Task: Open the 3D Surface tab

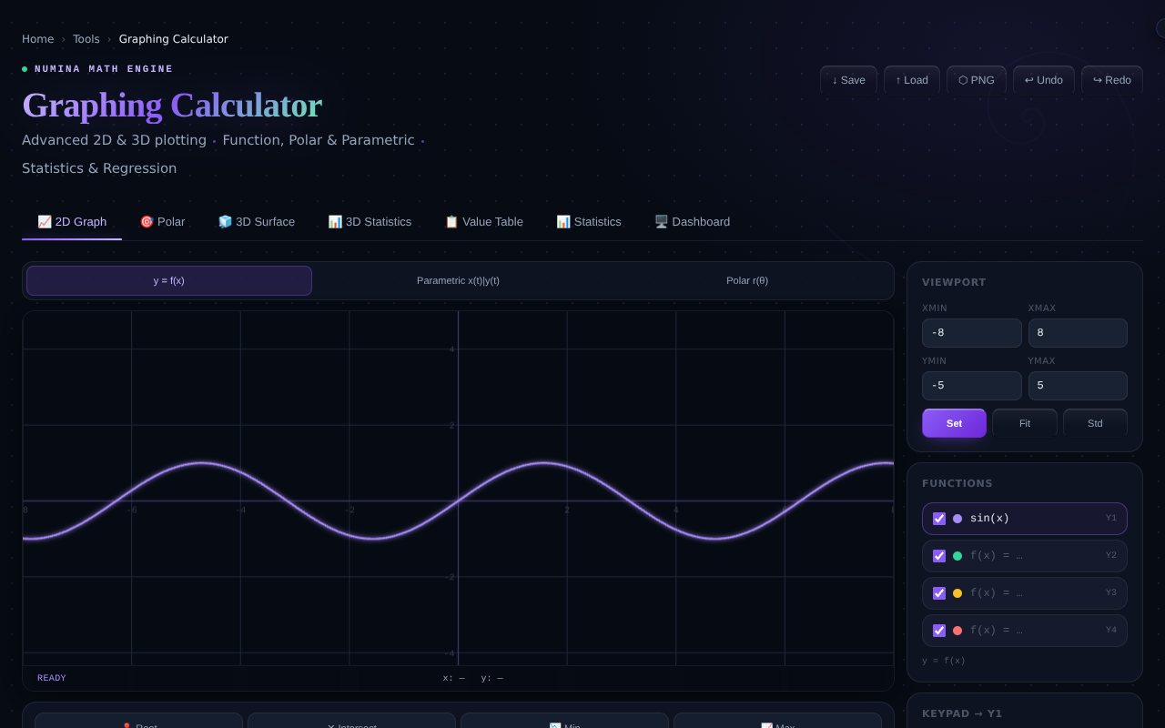Action: pyautogui.click(x=257, y=221)
